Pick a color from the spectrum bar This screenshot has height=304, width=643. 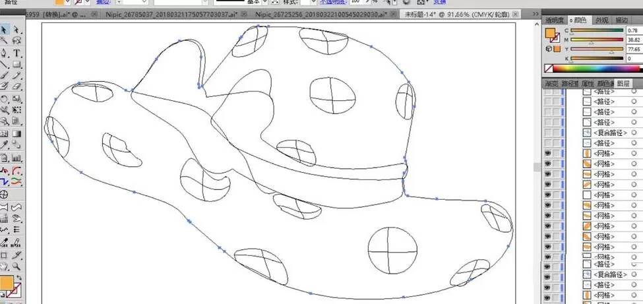coord(597,69)
